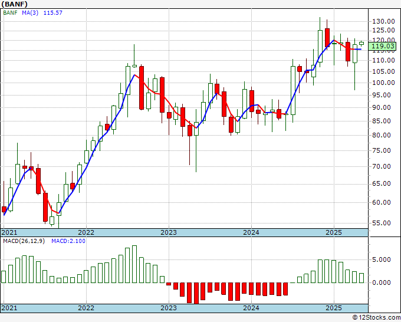Click 2021 on the price chart time axis
Image resolution: width=401 pixels, height=322 pixels.
tap(9, 232)
